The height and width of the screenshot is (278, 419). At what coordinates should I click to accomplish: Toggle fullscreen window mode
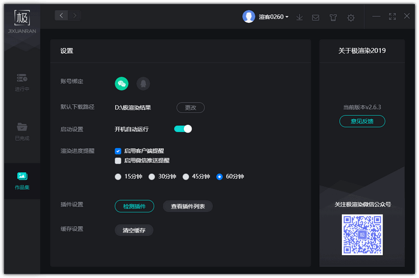(392, 17)
